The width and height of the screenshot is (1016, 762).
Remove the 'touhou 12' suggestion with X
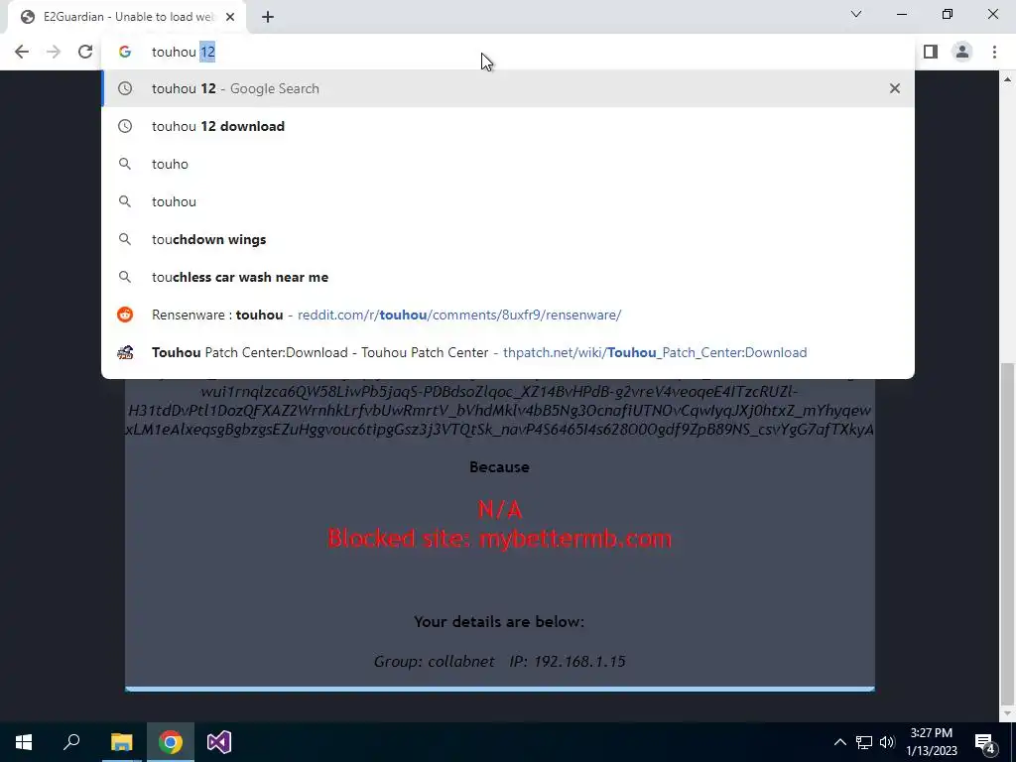895,88
